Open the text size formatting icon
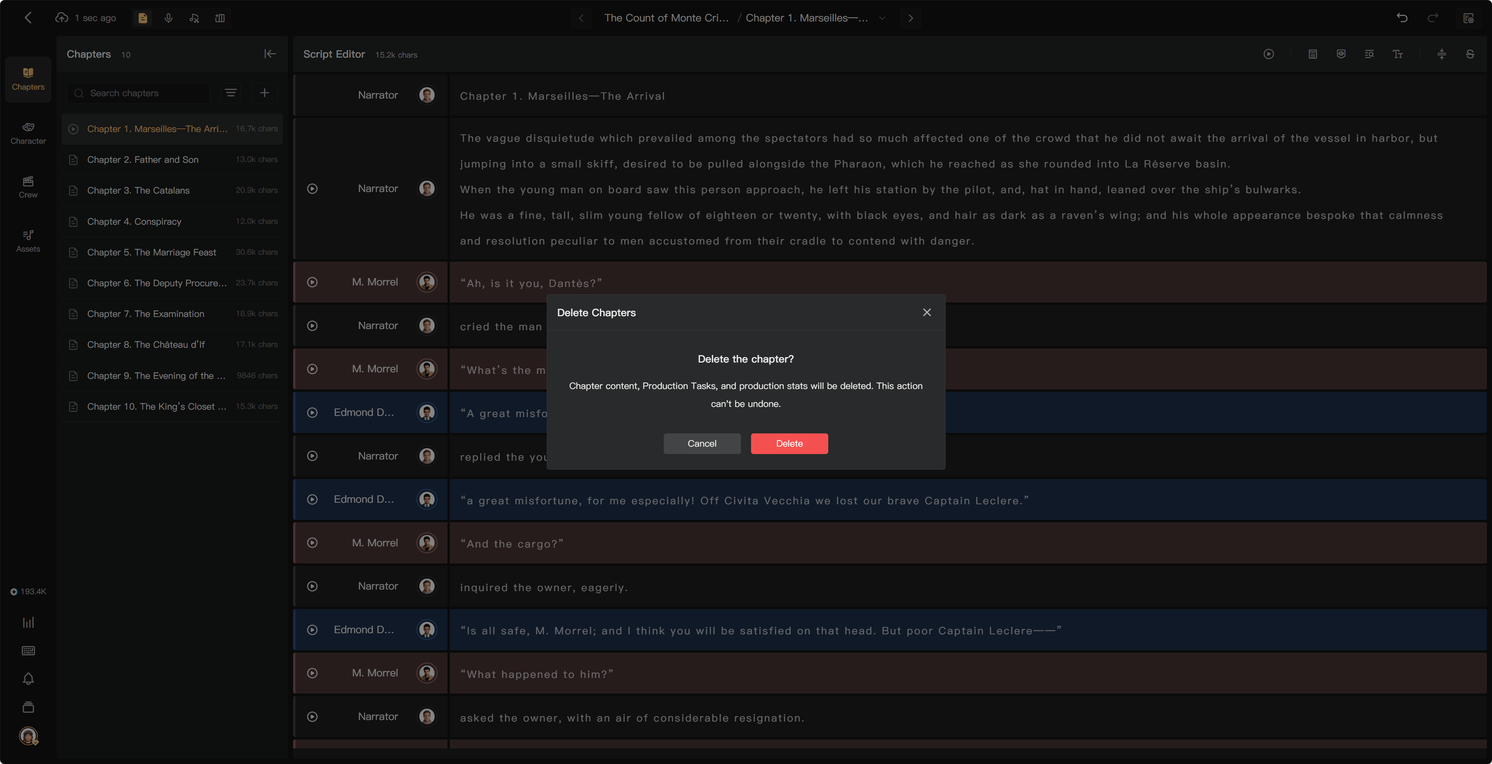 point(1398,54)
